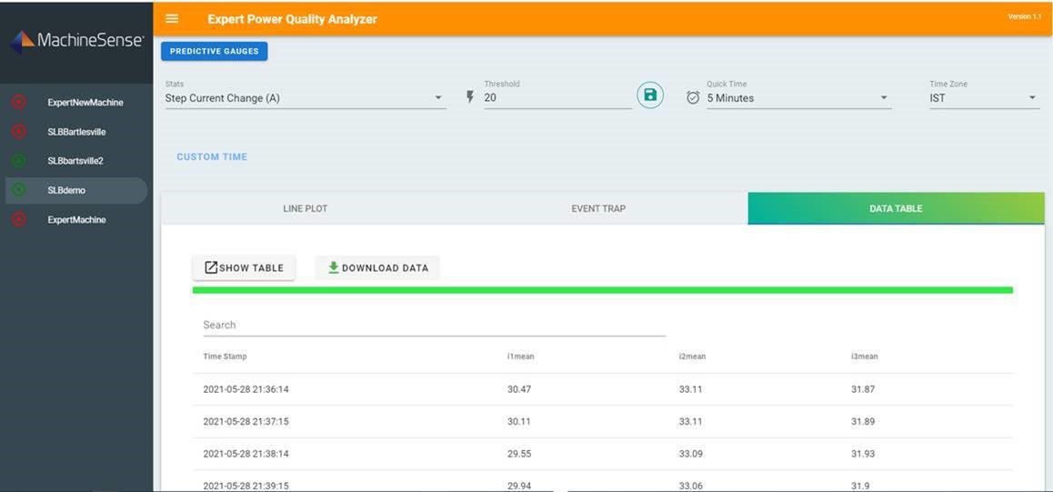Image resolution: width=1053 pixels, height=492 pixels.
Task: Switch to the LINE PLOT tab
Action: click(x=306, y=209)
